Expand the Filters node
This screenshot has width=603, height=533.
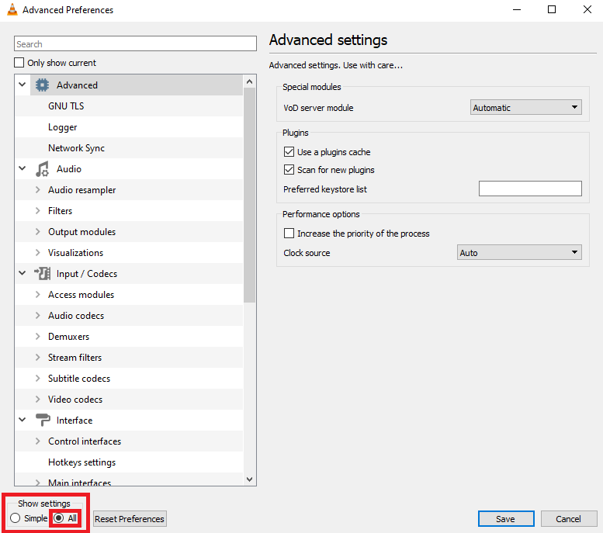(38, 211)
